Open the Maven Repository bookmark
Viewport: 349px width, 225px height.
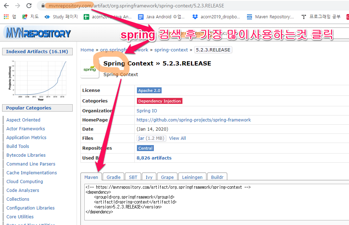coord(270,17)
